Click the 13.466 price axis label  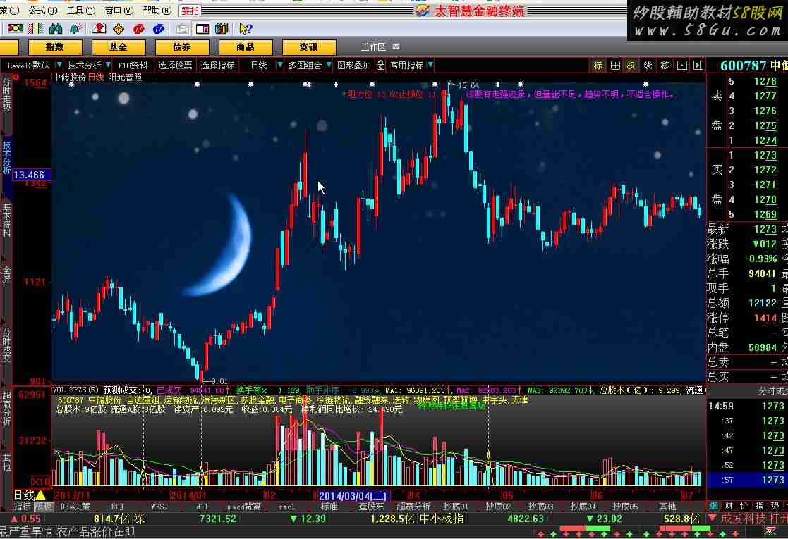31,175
